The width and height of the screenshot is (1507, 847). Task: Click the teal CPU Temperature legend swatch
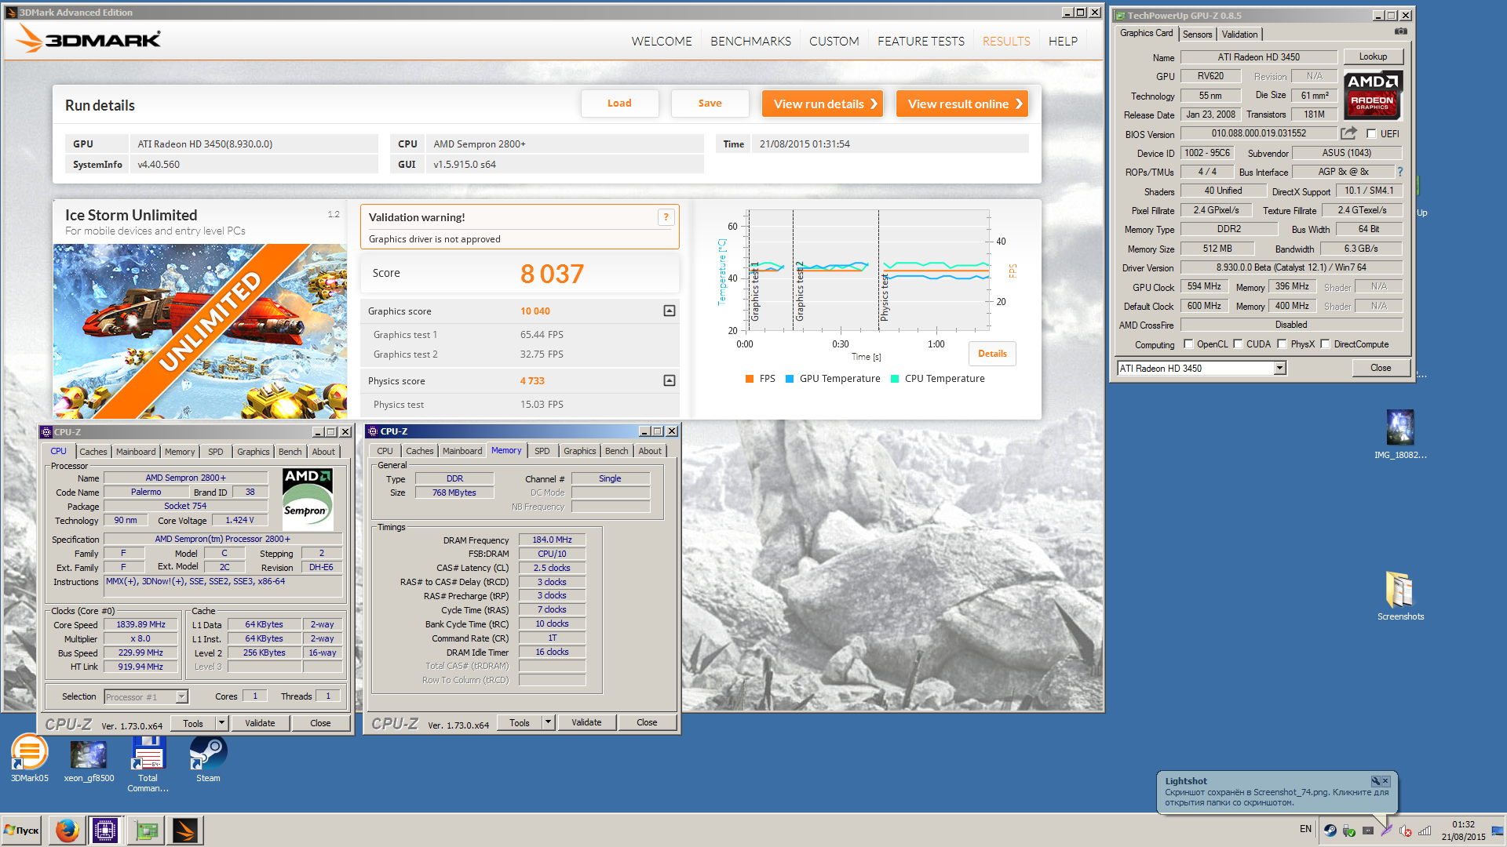coord(895,379)
